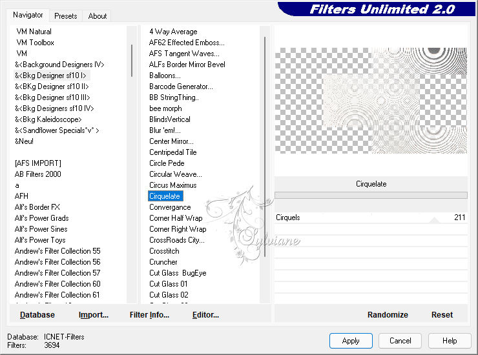Screen dimensions: 478x355
Task: Choose the Circus Maximus filter
Action: tap(173, 185)
